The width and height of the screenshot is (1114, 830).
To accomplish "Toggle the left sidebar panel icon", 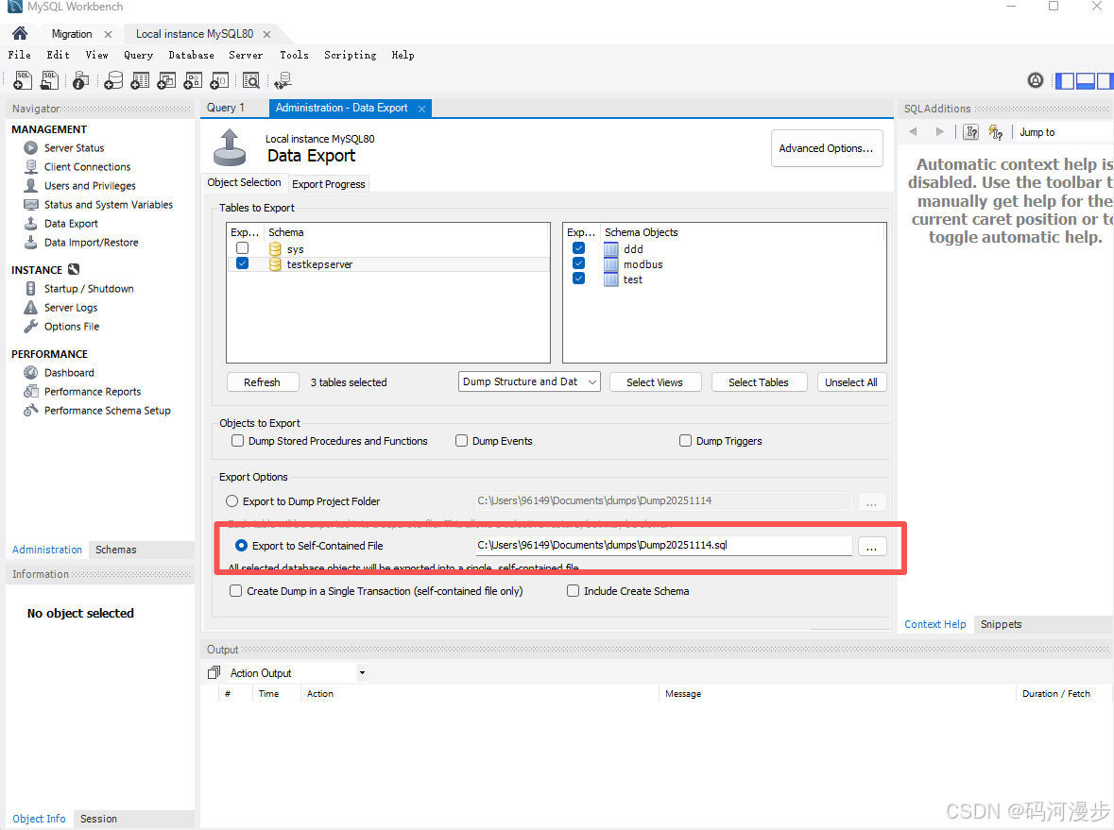I will tap(1065, 81).
